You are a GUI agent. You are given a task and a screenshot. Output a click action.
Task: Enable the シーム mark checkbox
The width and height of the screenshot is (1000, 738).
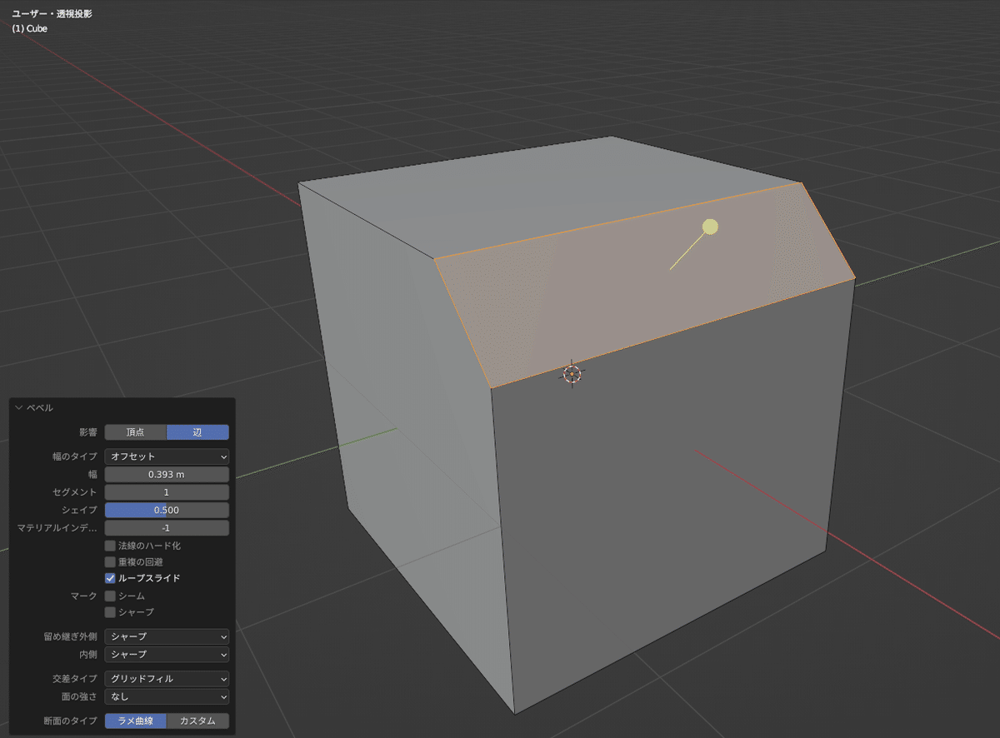pos(110,596)
